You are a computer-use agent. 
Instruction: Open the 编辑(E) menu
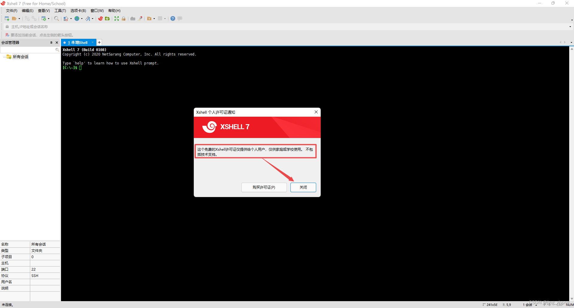(28, 11)
